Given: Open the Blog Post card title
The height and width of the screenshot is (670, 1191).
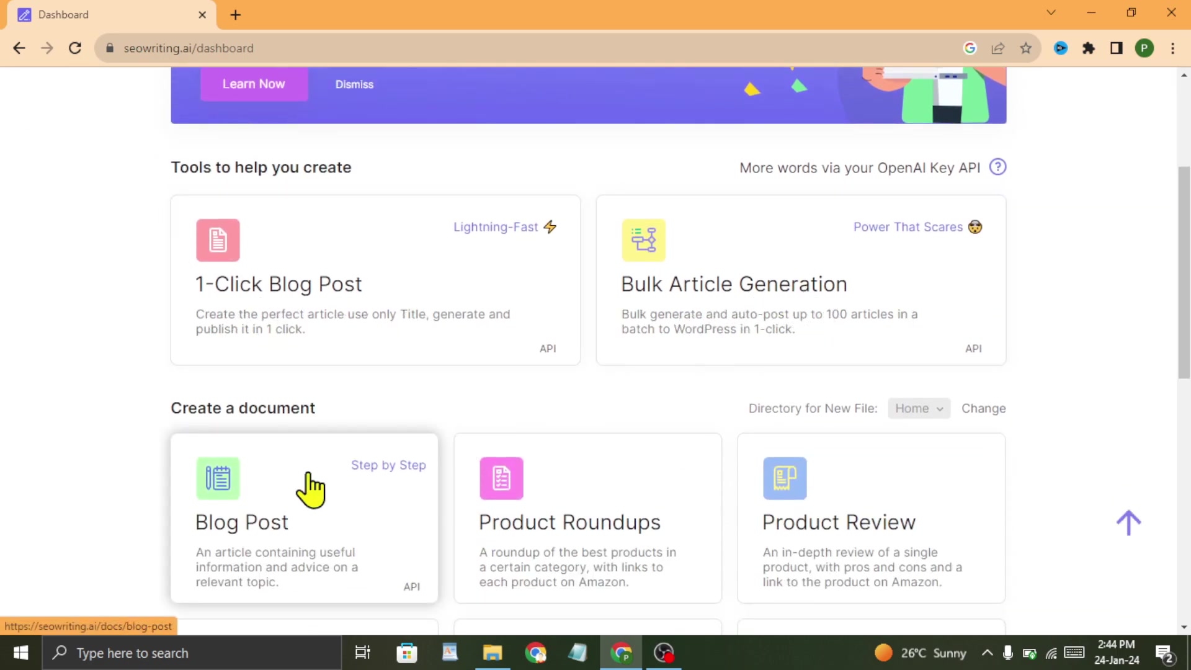Looking at the screenshot, I should coord(242,522).
